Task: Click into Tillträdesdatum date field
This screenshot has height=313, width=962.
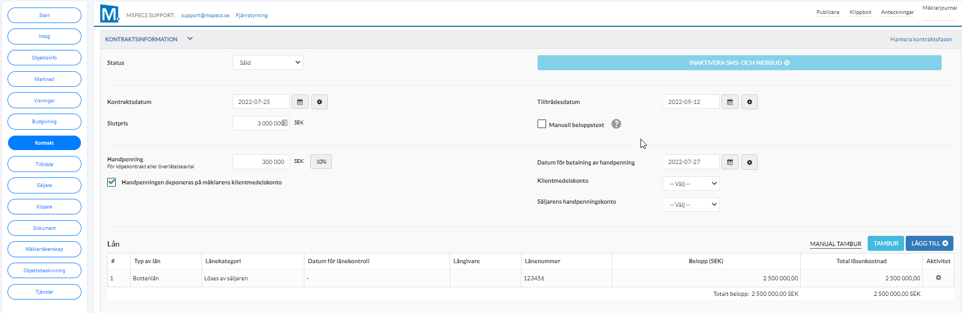Action: (x=691, y=102)
